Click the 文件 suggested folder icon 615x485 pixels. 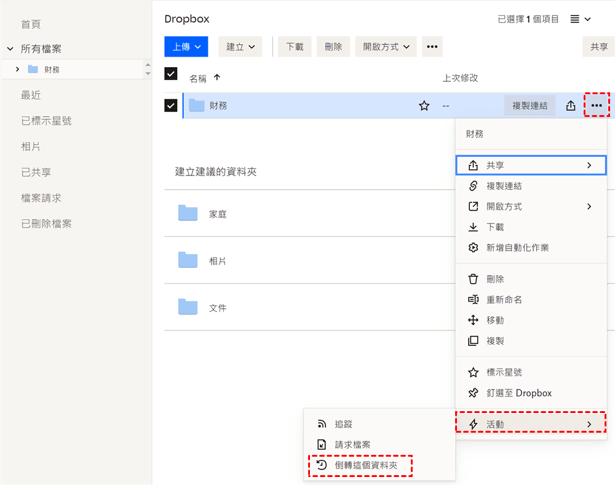(188, 307)
